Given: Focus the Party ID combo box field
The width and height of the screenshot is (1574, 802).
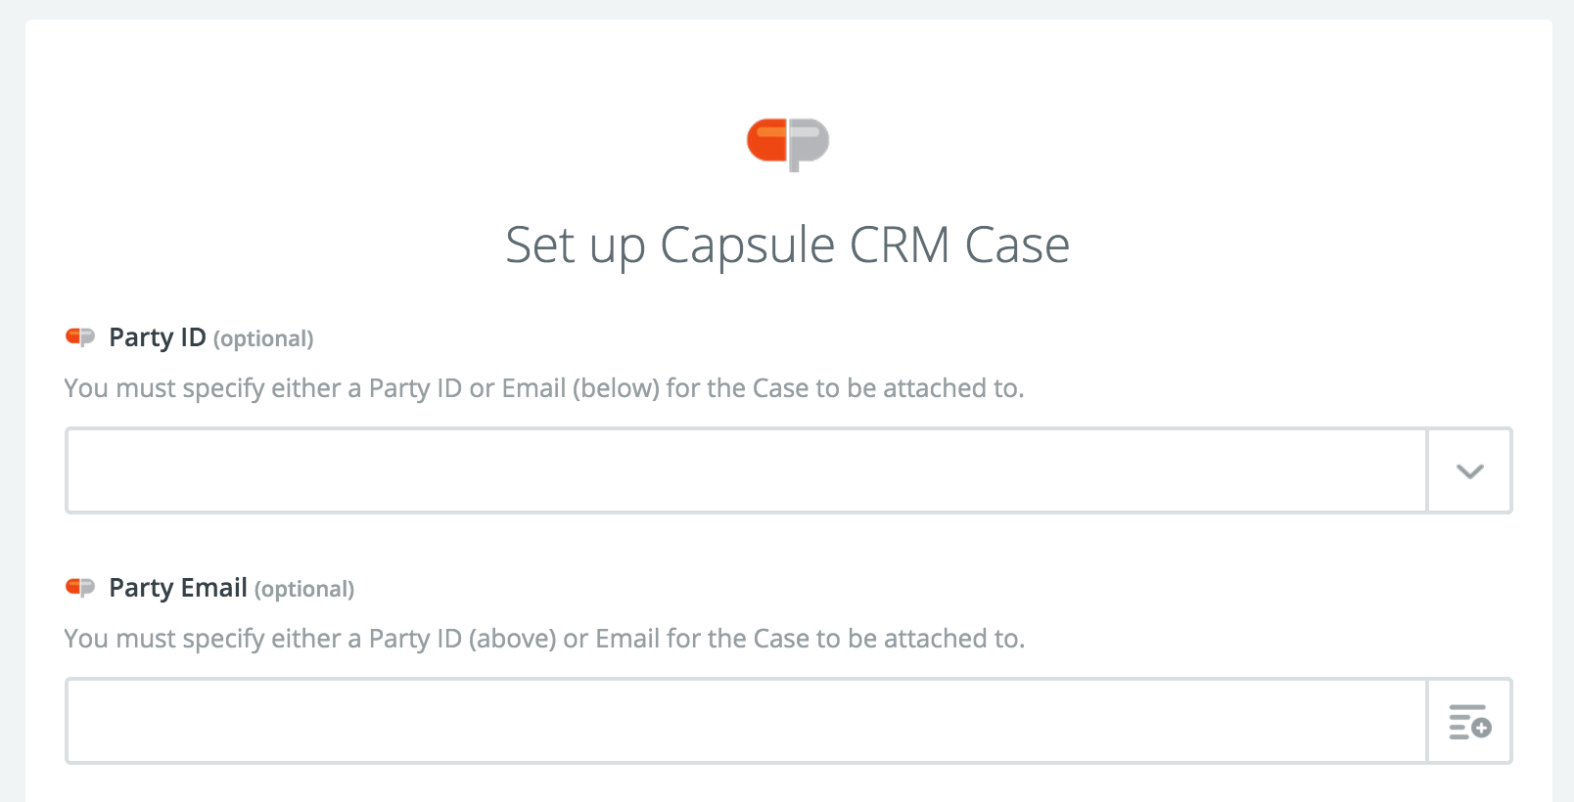Looking at the screenshot, I should 746,470.
